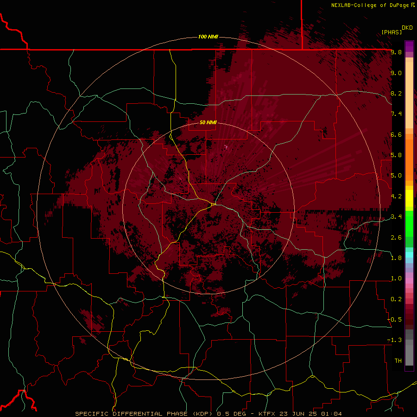Click the 100 NMI range ring label
Image resolution: width=417 pixels, height=417 pixels.
(x=208, y=37)
